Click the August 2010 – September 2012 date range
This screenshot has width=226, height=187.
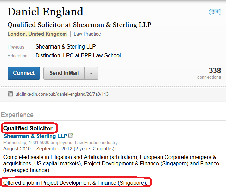(x=59, y=149)
